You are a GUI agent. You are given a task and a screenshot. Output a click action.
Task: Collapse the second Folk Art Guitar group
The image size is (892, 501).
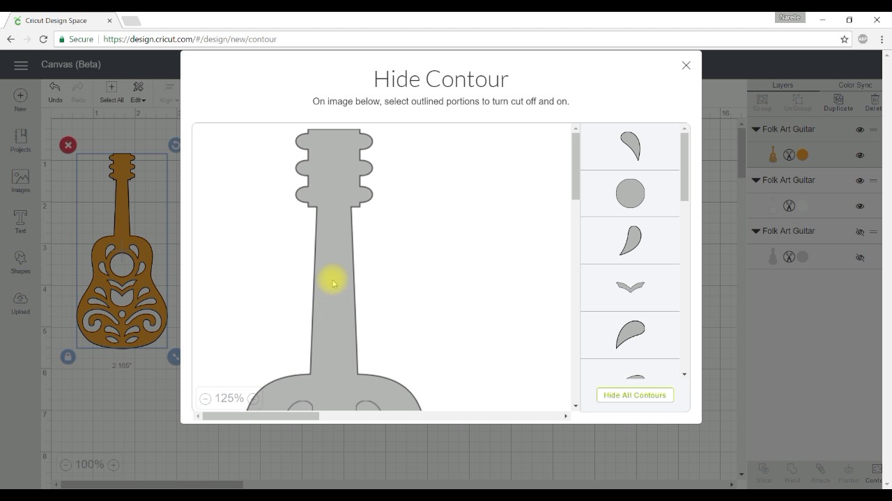pos(756,180)
